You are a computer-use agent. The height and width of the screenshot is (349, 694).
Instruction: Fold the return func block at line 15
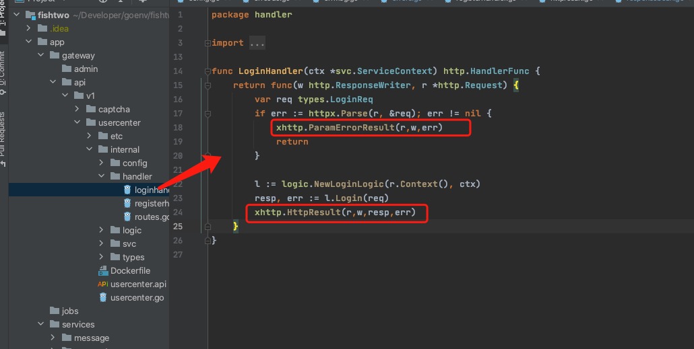tap(208, 85)
